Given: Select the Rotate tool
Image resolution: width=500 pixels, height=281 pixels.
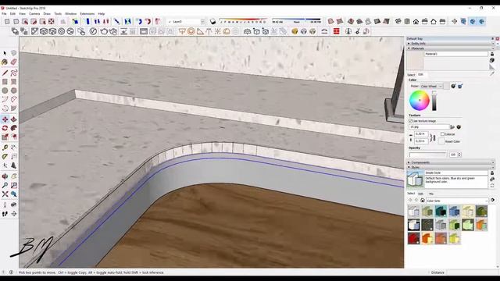Looking at the screenshot, I should 5,128.
